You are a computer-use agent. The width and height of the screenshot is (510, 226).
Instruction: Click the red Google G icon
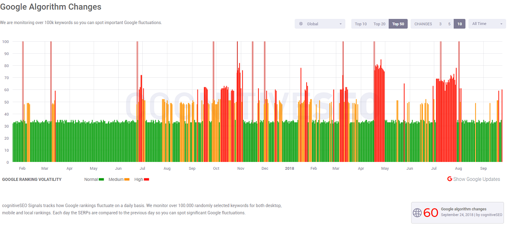[x=450, y=179]
